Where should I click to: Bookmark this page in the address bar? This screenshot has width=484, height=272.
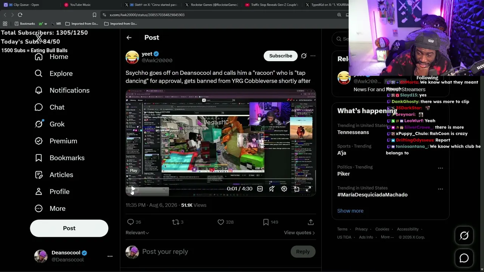coord(95,15)
